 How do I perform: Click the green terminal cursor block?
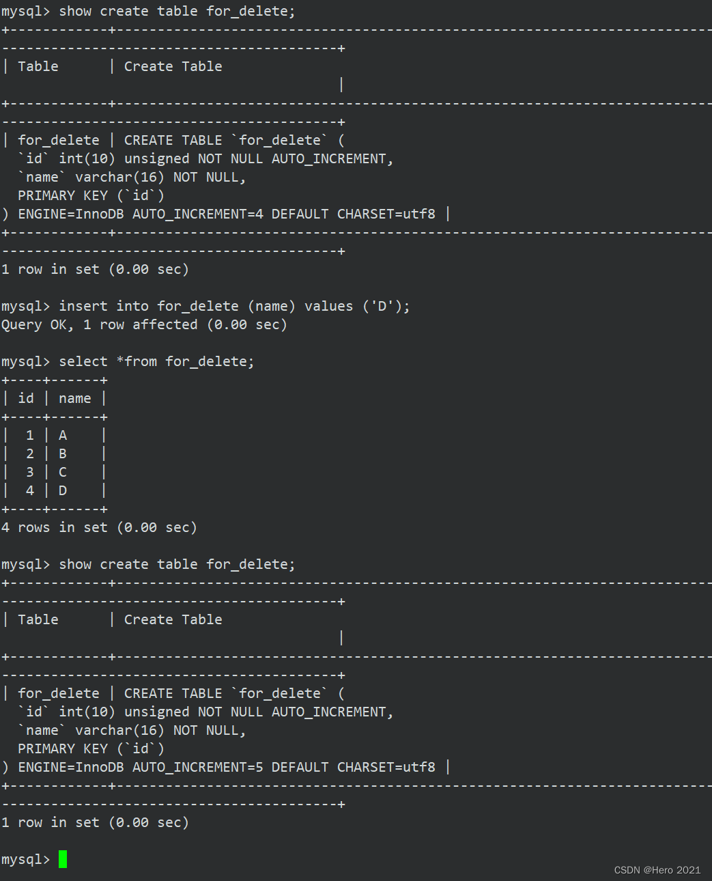coord(63,859)
